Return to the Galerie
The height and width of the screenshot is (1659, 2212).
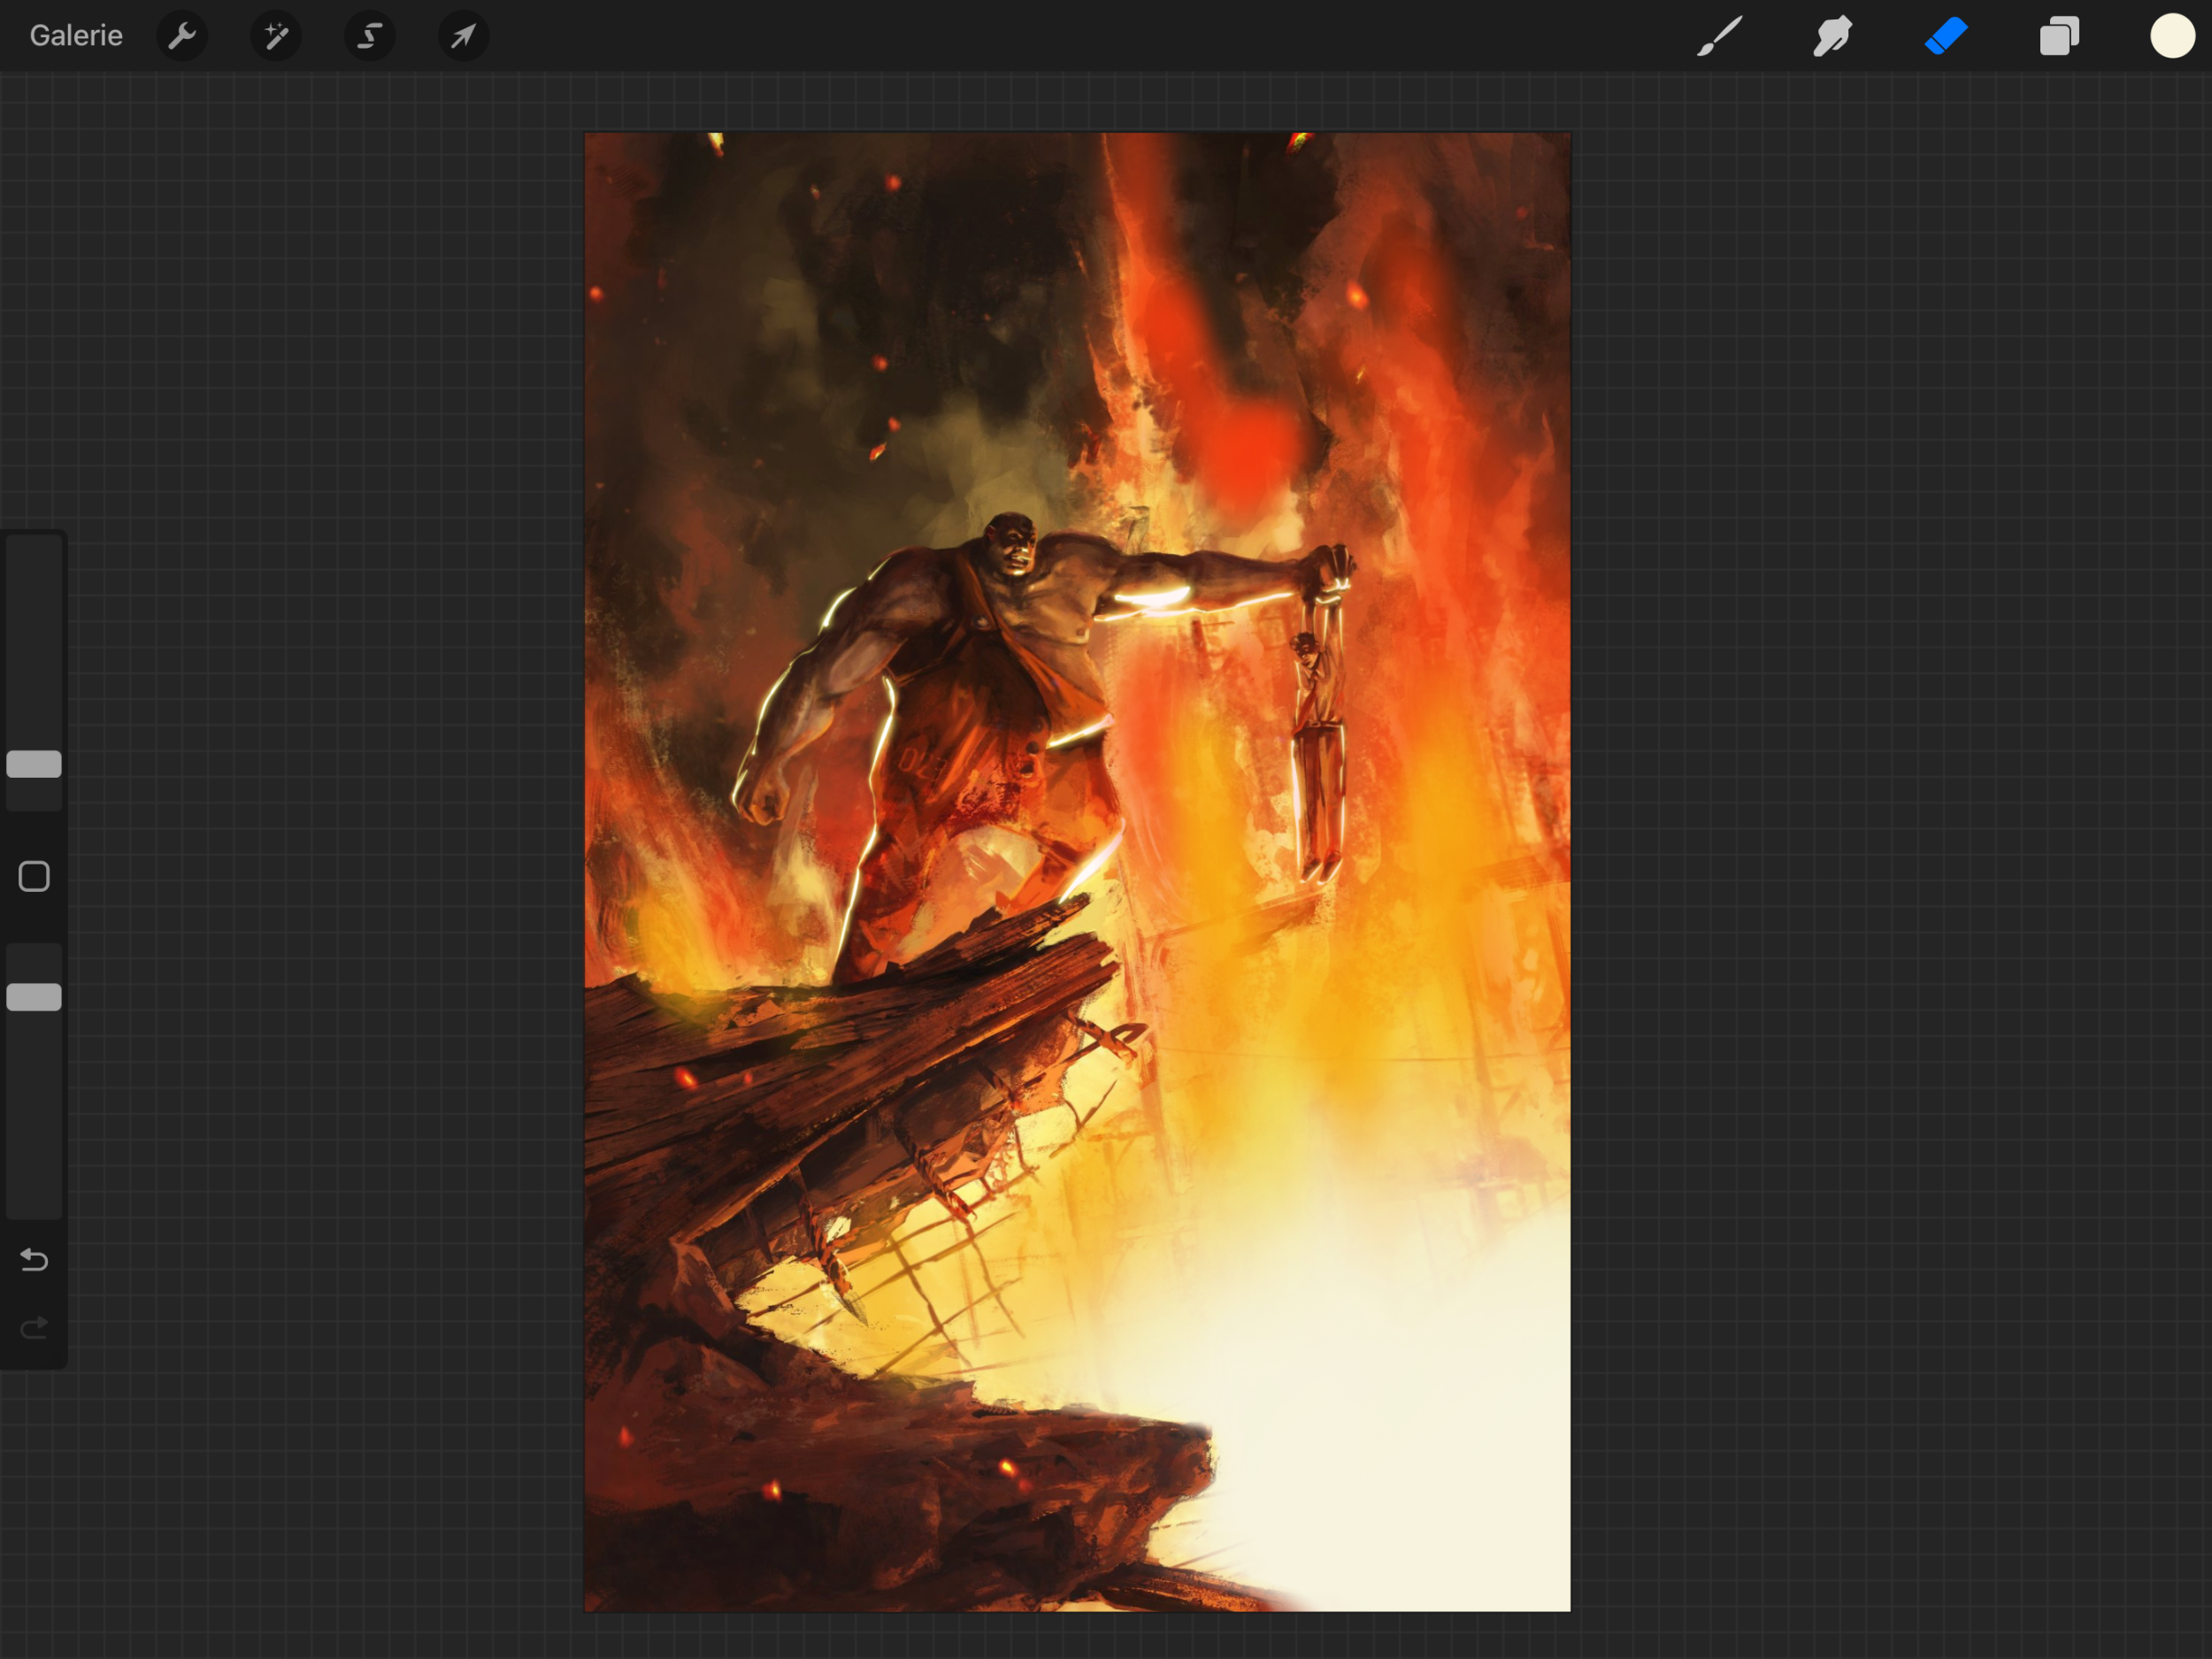[x=76, y=36]
